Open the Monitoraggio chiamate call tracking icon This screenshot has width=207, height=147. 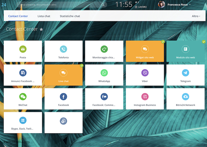pyautogui.click(x=104, y=49)
